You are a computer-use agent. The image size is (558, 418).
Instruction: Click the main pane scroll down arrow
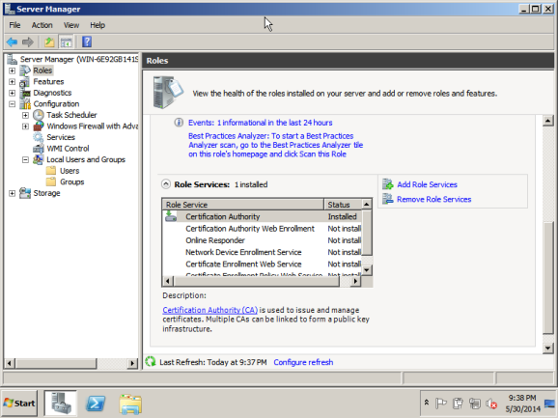click(x=548, y=348)
